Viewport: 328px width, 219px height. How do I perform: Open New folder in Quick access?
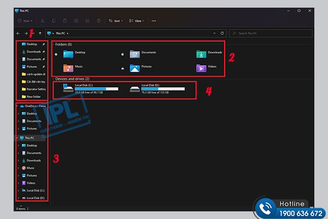click(x=32, y=97)
